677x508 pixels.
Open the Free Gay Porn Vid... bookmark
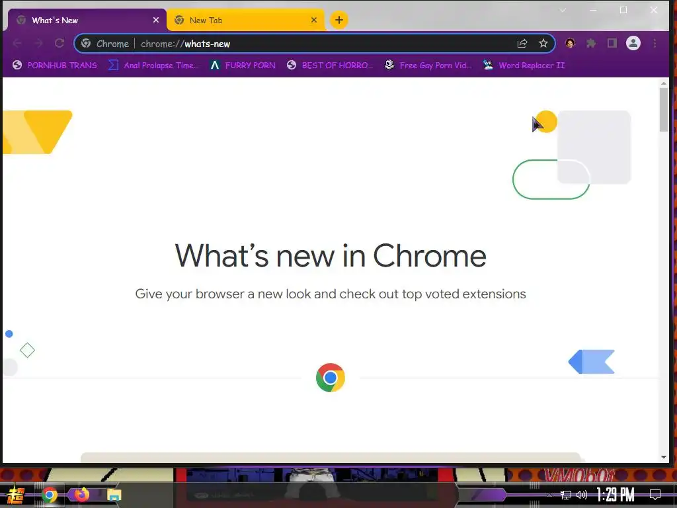point(428,65)
